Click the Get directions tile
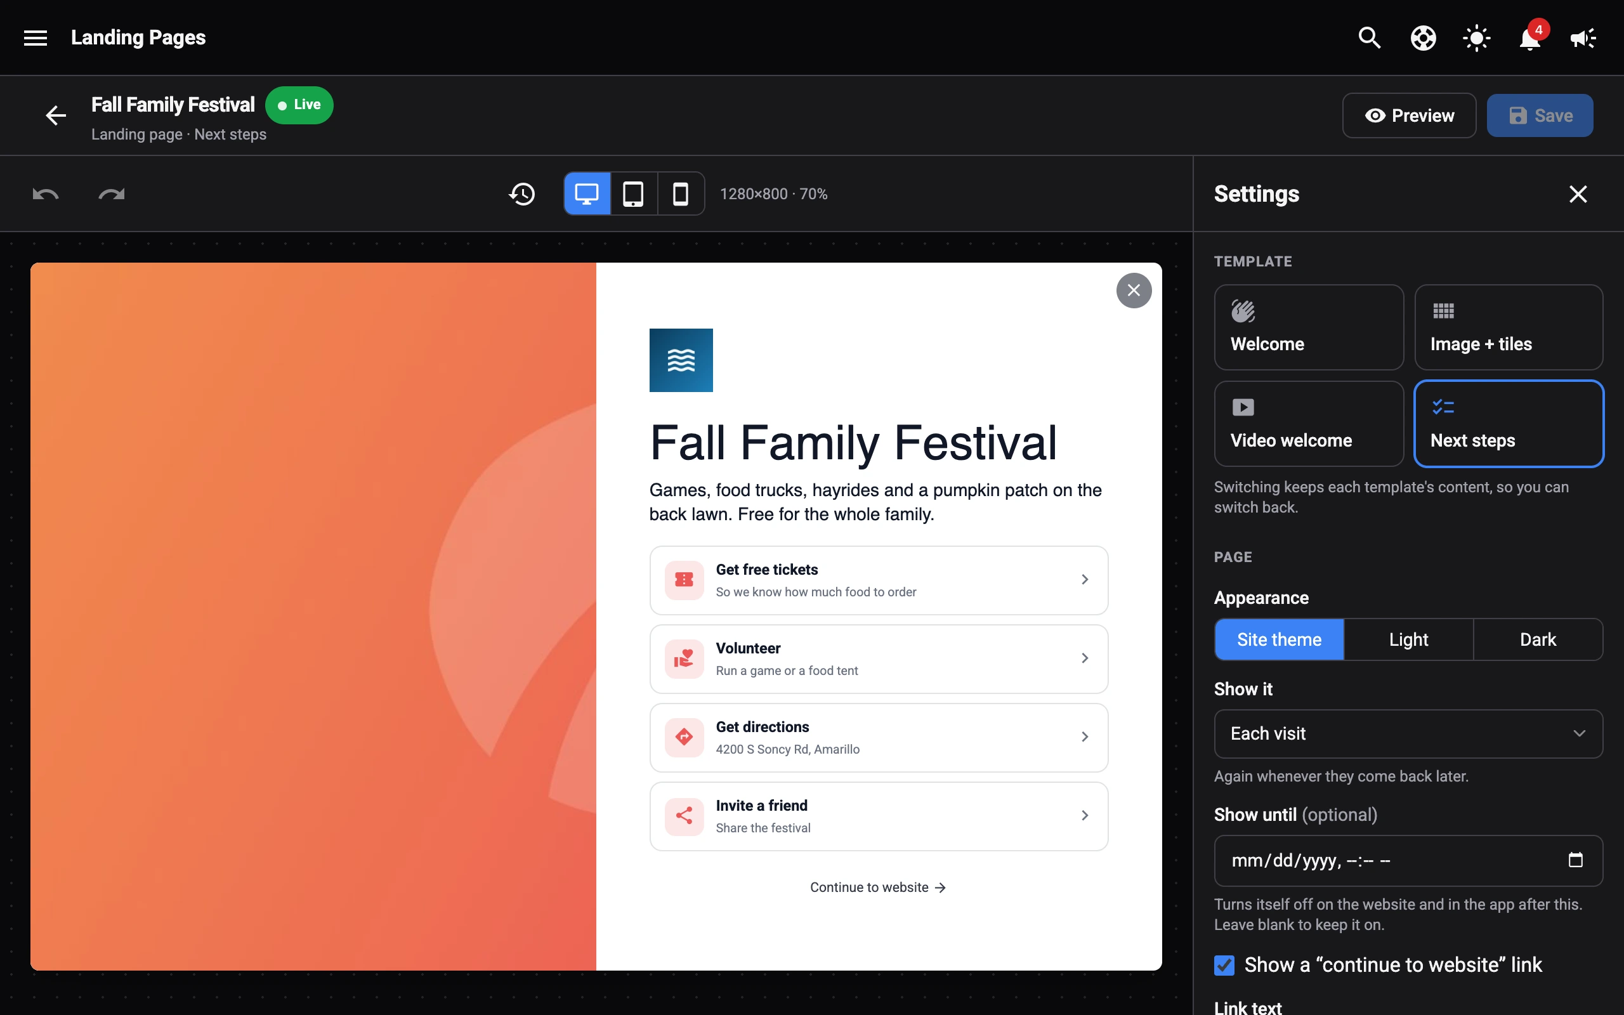The image size is (1624, 1015). point(879,737)
